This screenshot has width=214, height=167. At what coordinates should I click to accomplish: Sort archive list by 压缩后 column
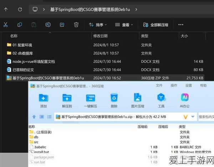pyautogui.click(x=163, y=127)
